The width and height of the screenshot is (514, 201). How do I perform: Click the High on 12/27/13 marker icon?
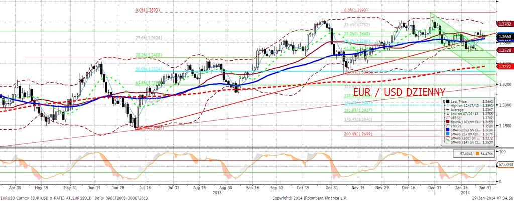coord(448,105)
